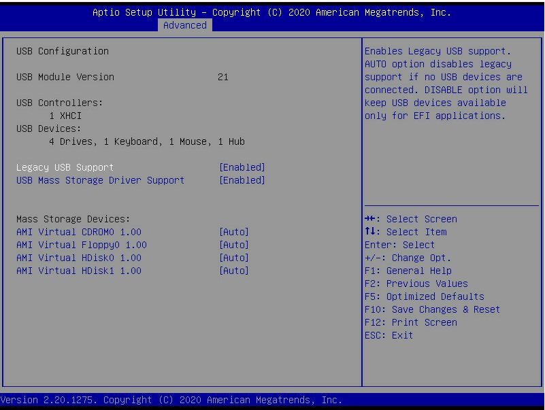Click the Version 2.20.1275 footer text
The image size is (545, 410).
pyautogui.click(x=171, y=400)
